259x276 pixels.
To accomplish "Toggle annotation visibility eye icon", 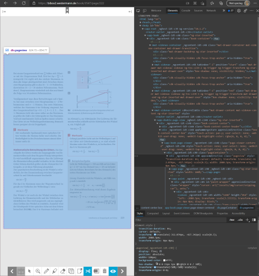I will 113,271.
